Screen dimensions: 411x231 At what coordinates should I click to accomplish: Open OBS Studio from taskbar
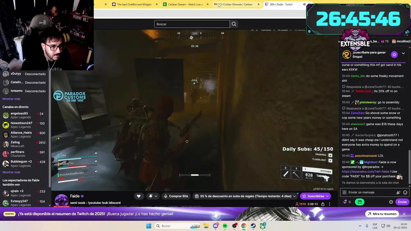(235, 226)
